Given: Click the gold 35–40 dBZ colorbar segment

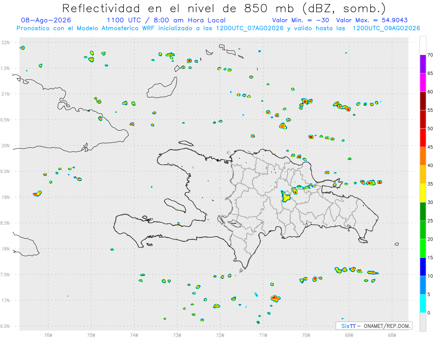Looking at the screenshot, I should pyautogui.click(x=423, y=175).
